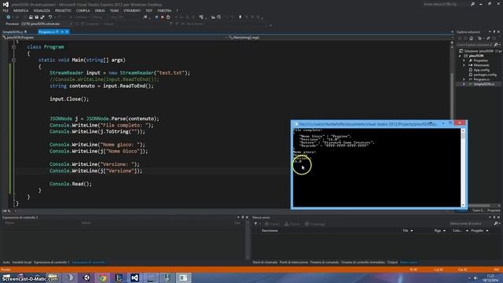Collapse the pinoJSON project node

[460, 56]
